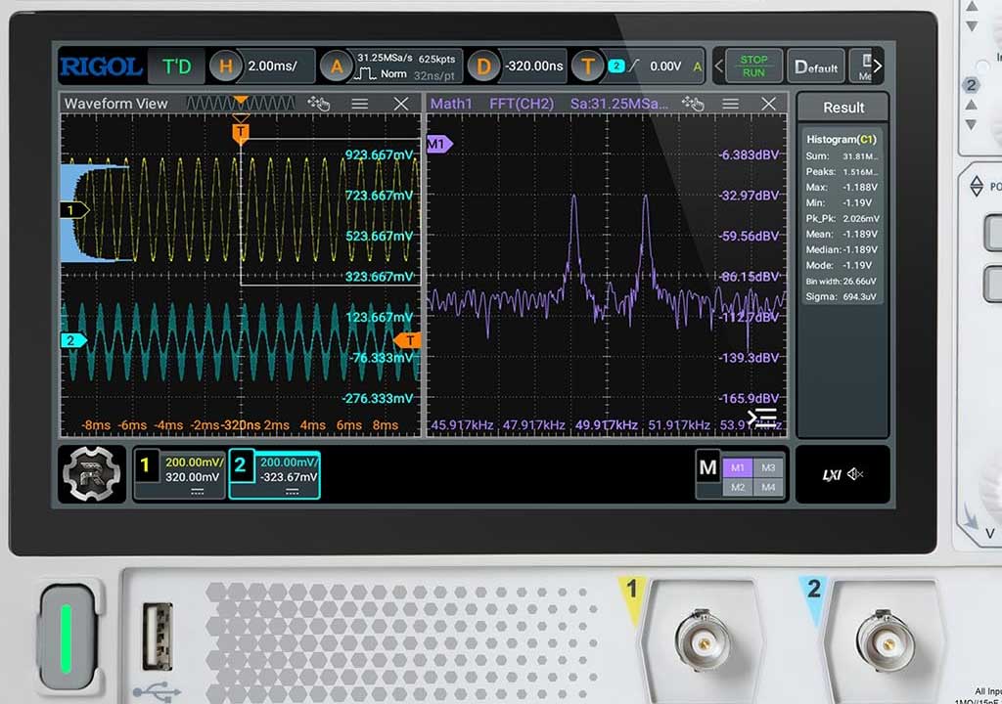Mute the beeper using the speaker icon
The image size is (1002, 704).
[x=855, y=472]
